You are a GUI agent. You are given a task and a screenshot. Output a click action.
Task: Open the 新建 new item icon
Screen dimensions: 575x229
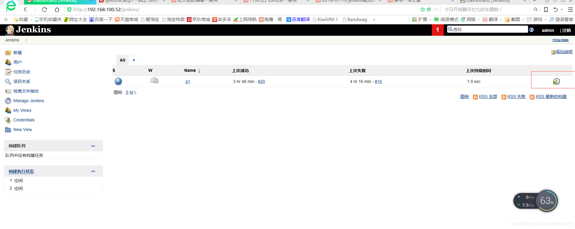pyautogui.click(x=8, y=53)
